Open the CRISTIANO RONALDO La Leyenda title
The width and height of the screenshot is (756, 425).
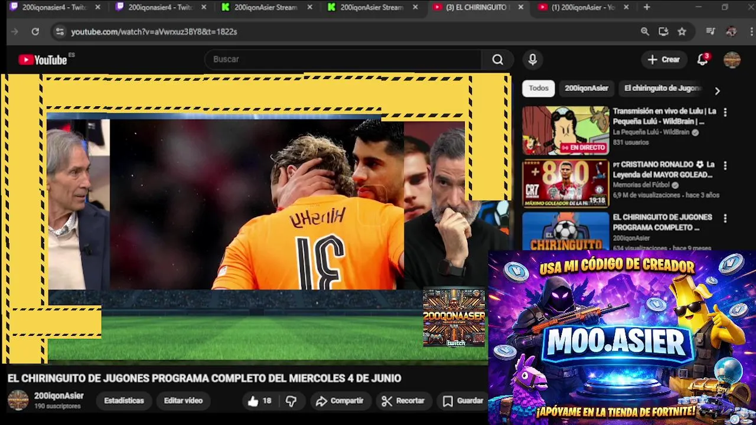click(x=664, y=169)
